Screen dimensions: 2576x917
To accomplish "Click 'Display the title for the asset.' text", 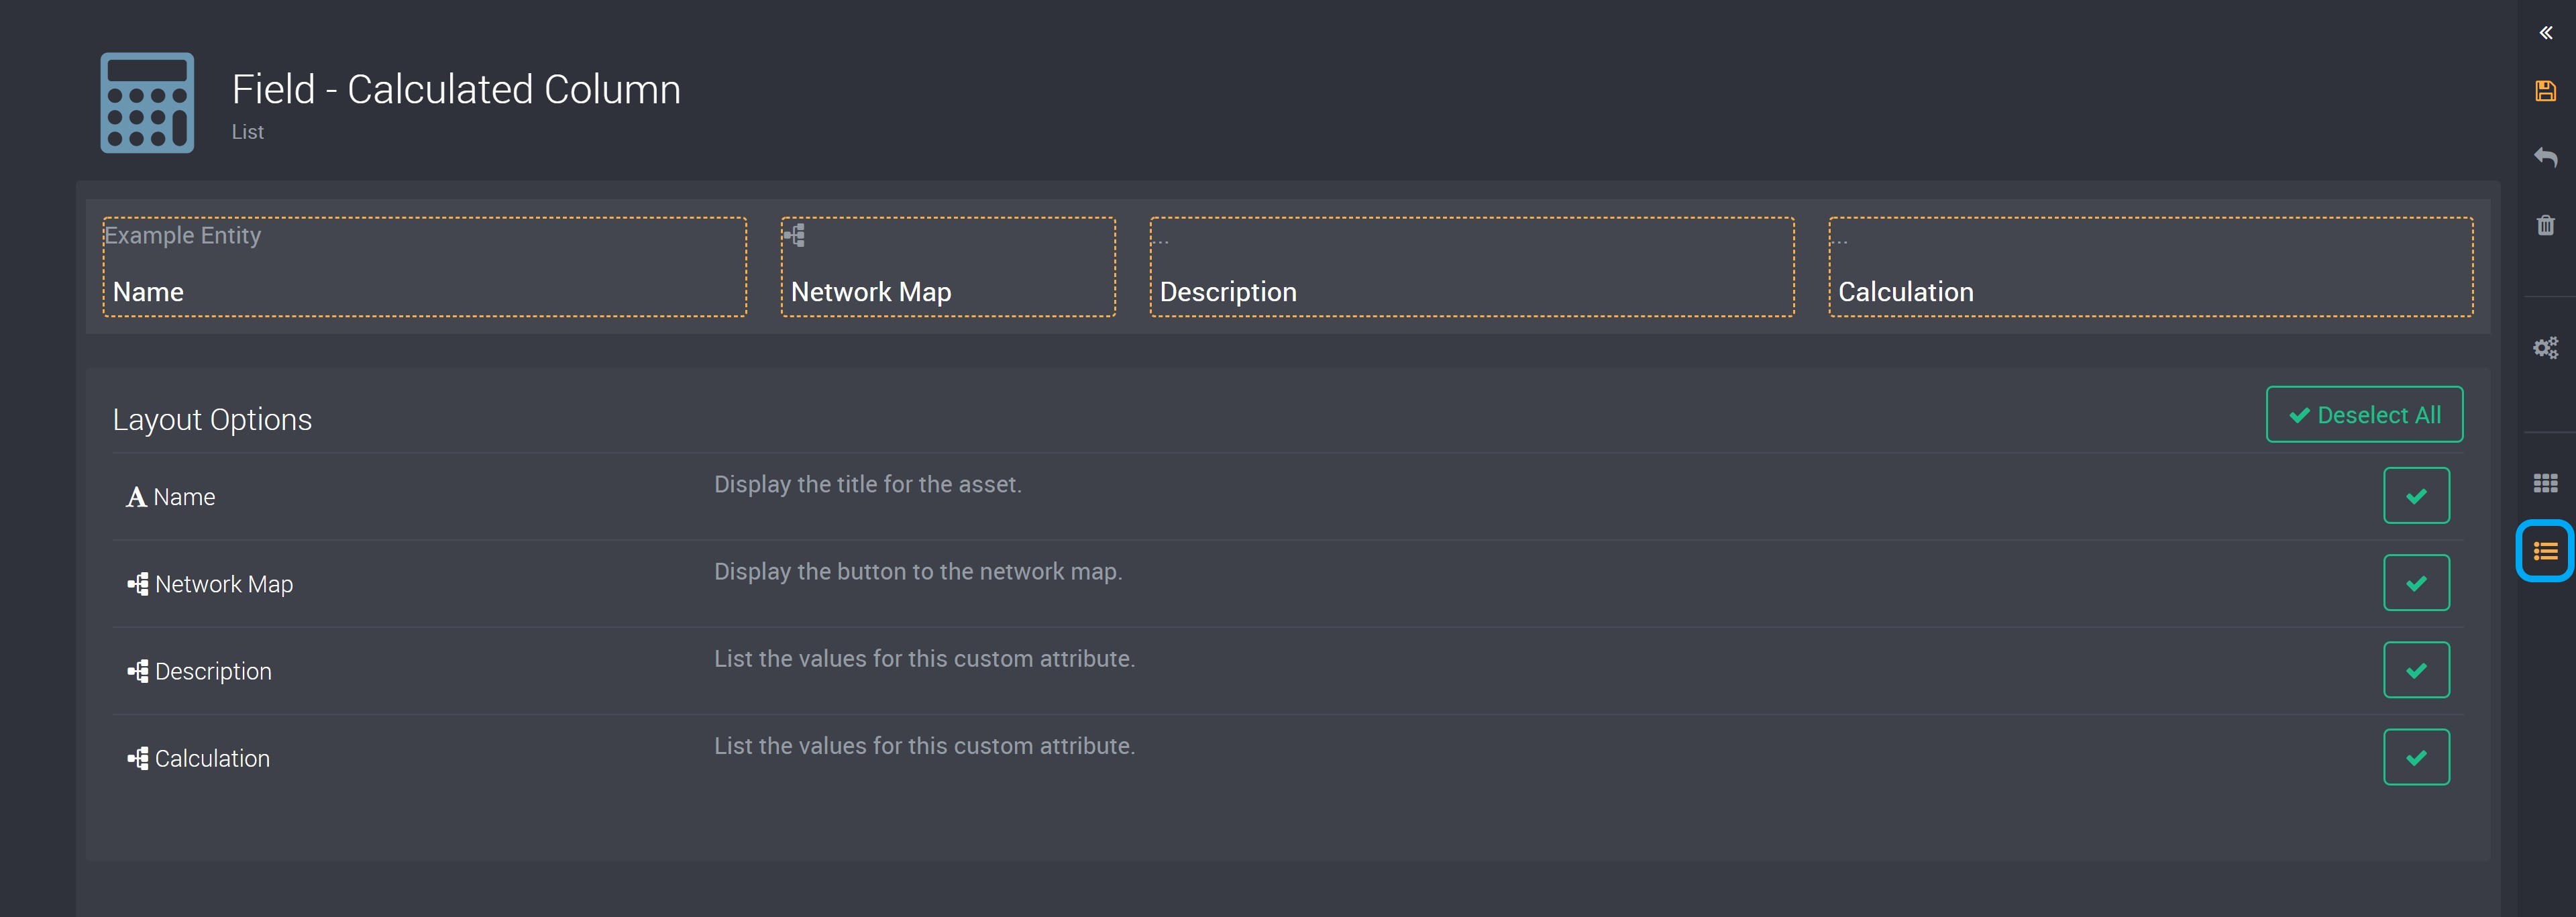I will (x=867, y=484).
